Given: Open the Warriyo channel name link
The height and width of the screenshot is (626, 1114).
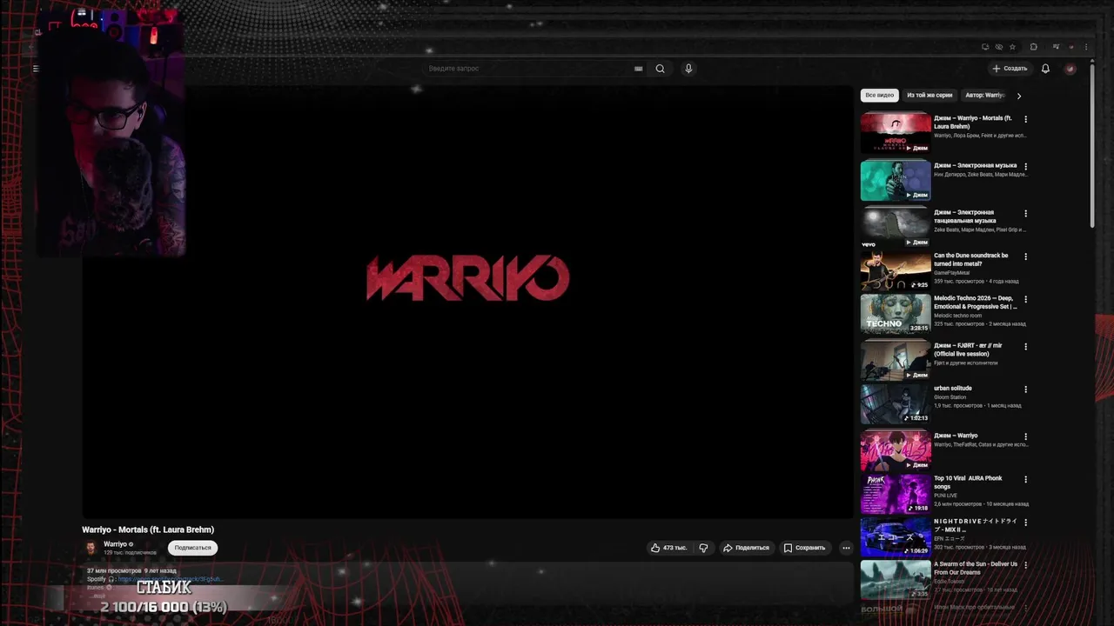Looking at the screenshot, I should pos(115,544).
